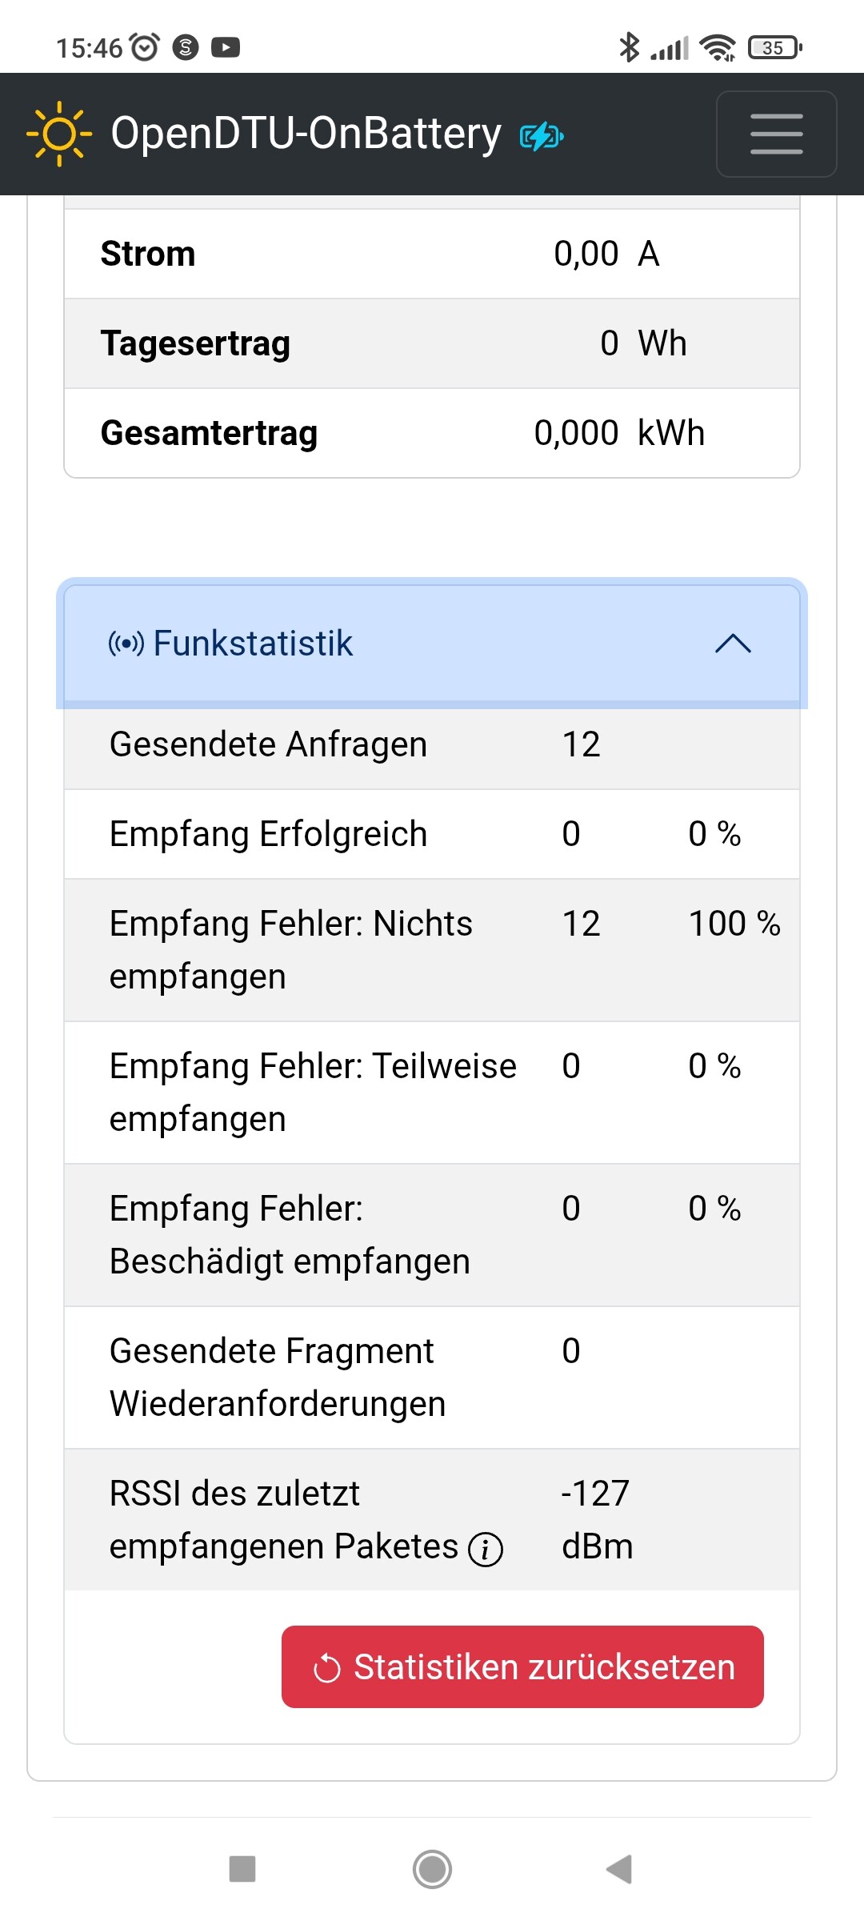Tap the Android home circle button
Image resolution: width=864 pixels, height=1921 pixels.
pyautogui.click(x=432, y=1870)
